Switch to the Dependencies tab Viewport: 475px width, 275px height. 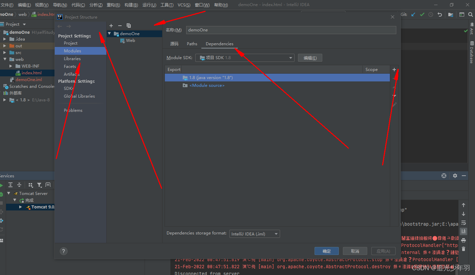[219, 44]
